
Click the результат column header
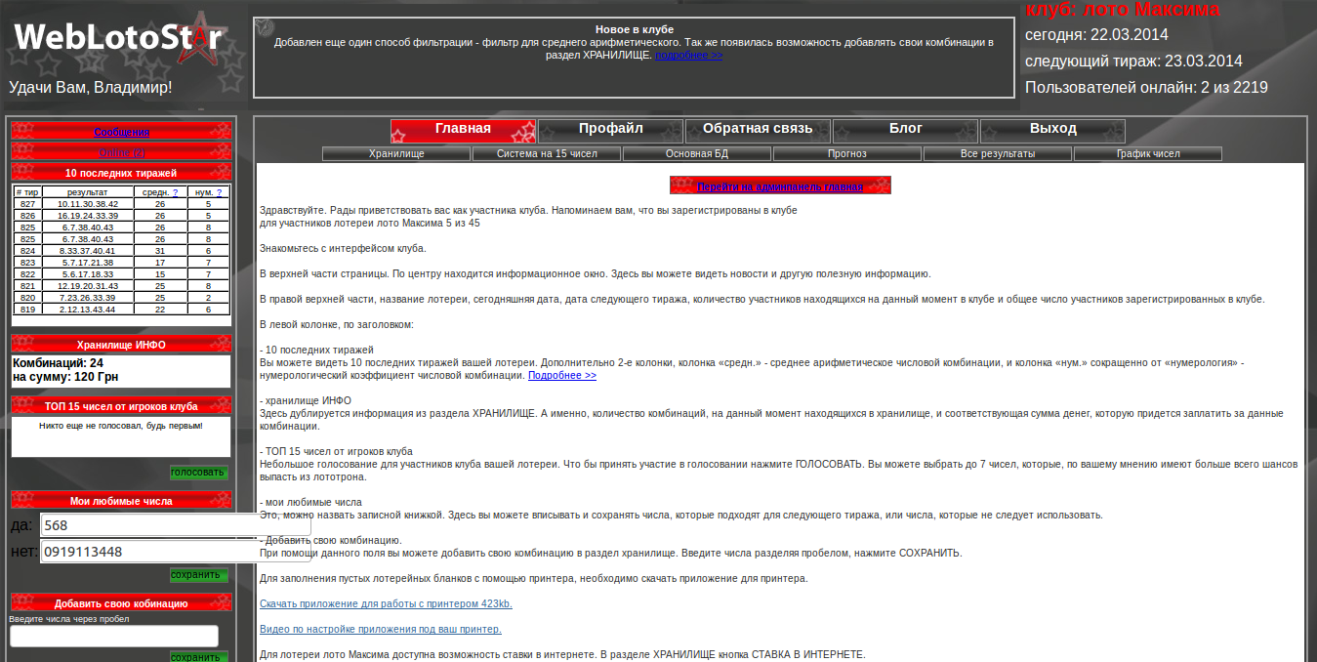coord(88,192)
